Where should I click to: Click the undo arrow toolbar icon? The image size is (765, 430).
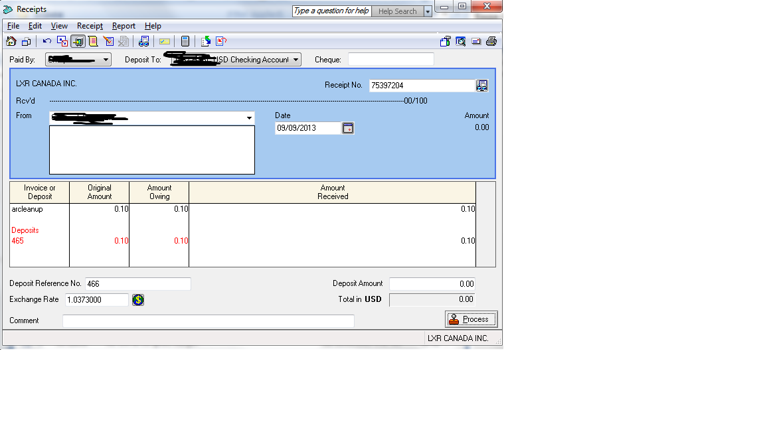pos(47,41)
